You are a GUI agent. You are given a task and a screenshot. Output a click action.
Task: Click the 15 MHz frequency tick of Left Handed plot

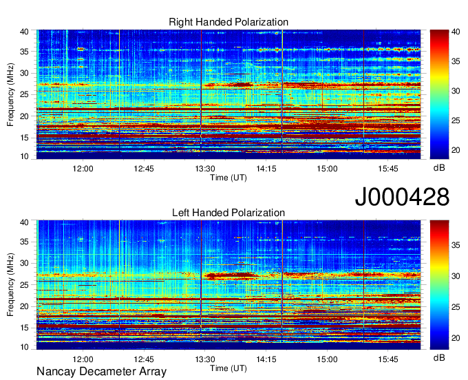(24, 328)
